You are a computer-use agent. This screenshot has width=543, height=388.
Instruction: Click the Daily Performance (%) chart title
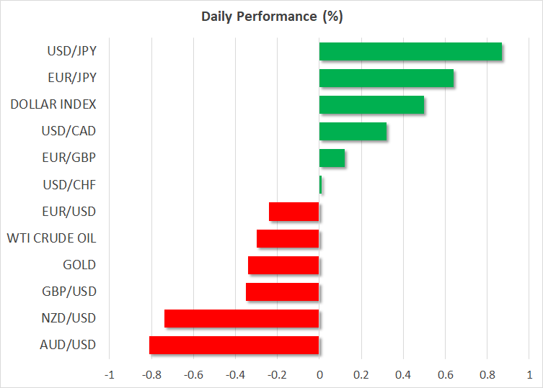coord(271,15)
